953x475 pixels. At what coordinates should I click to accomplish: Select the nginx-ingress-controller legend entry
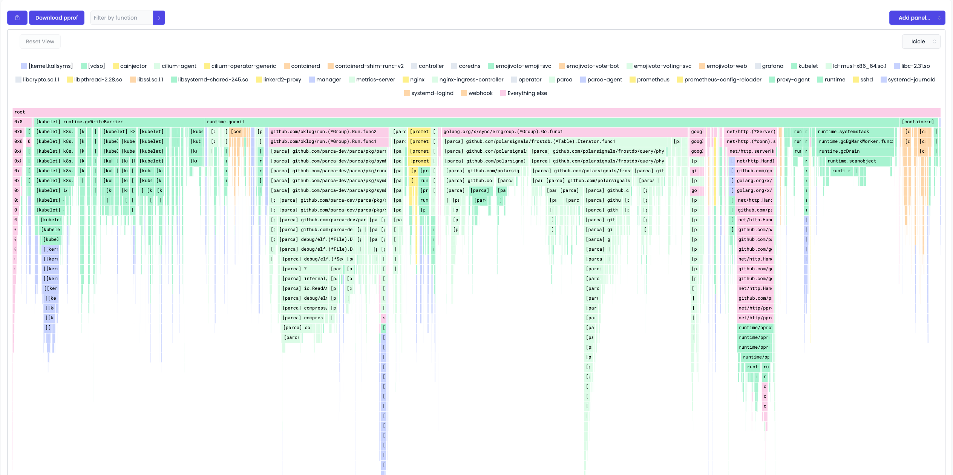tap(468, 80)
